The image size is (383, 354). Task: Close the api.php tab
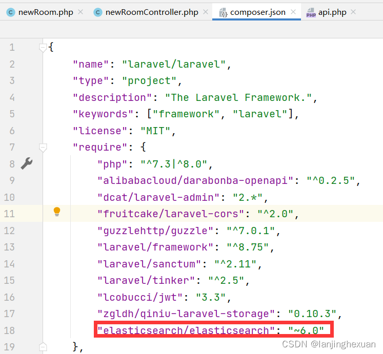click(353, 12)
